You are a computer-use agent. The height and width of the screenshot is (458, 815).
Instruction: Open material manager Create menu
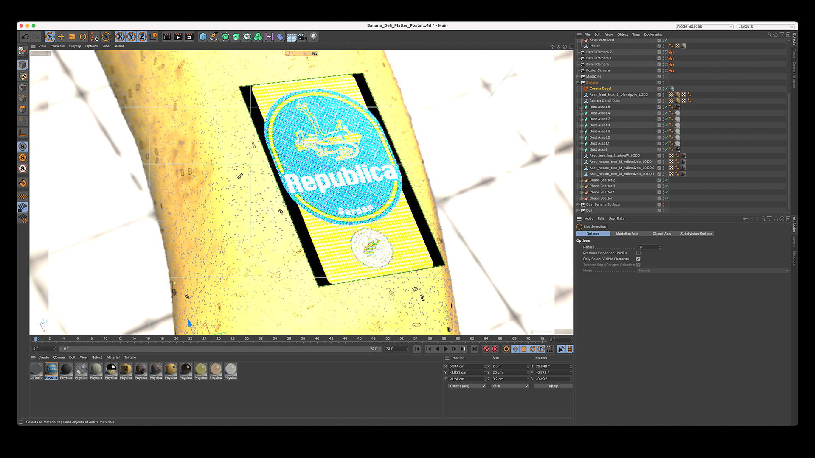coord(43,357)
